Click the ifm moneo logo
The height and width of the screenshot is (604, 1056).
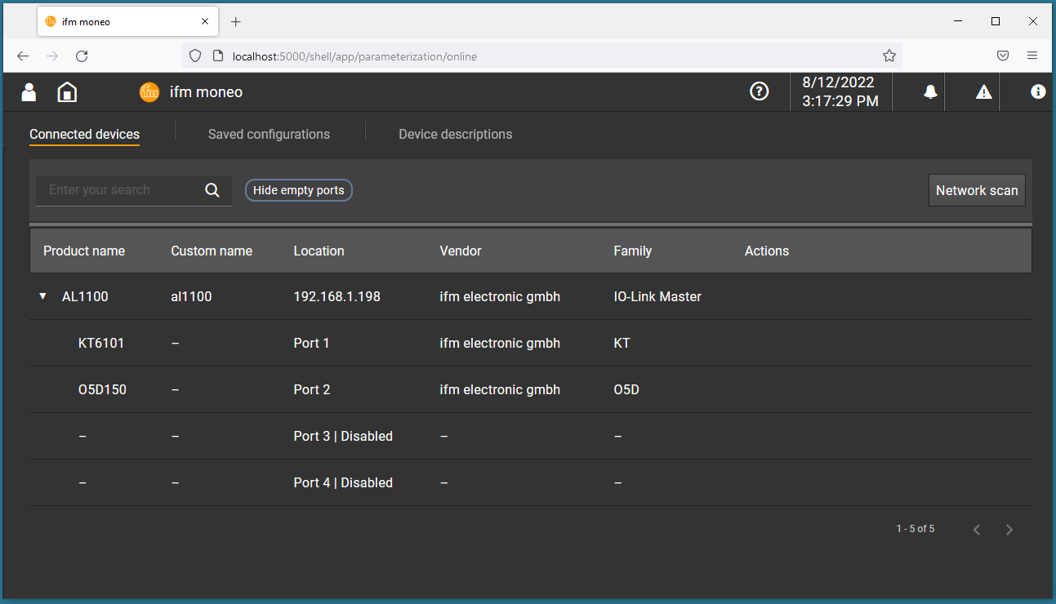tap(149, 91)
